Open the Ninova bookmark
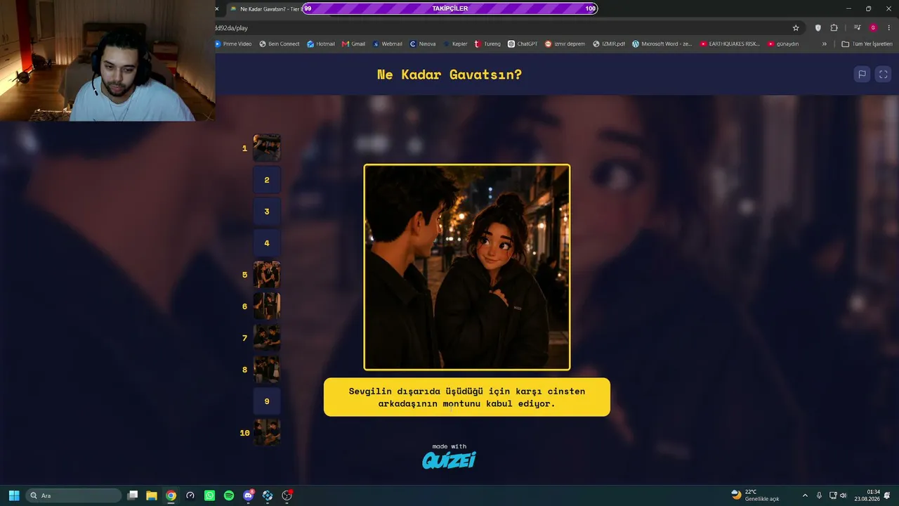Image resolution: width=899 pixels, height=506 pixels. click(423, 44)
